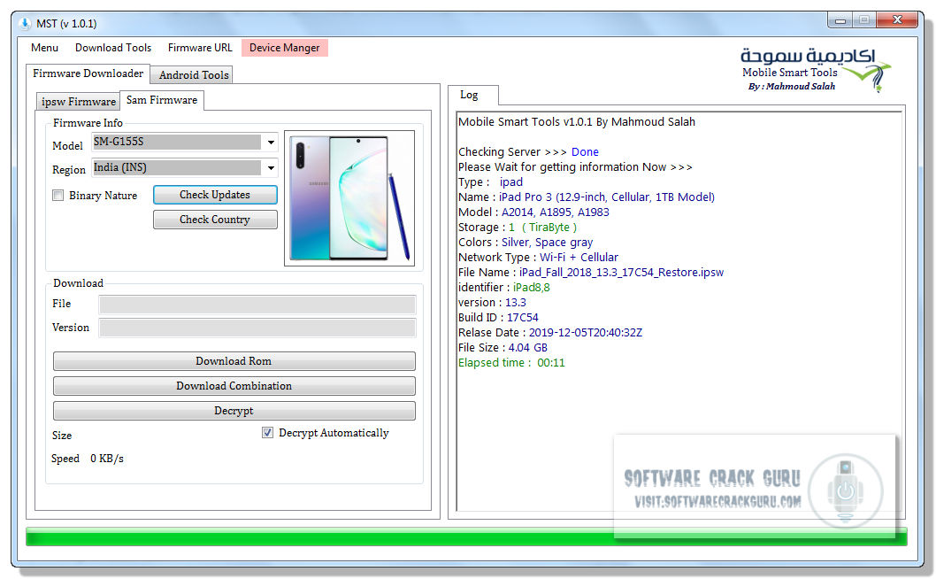Click the Mobile Smart Tools logo

coord(815,70)
